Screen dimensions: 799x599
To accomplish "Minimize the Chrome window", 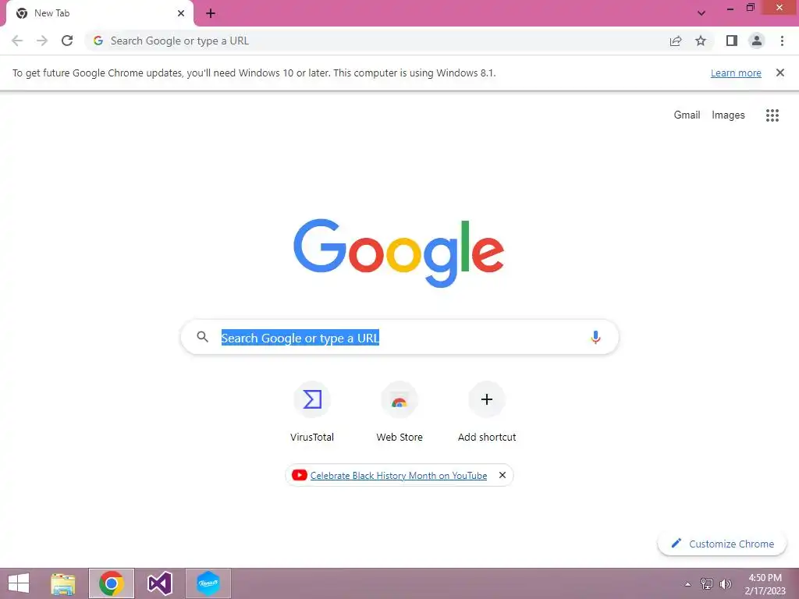I will [x=730, y=8].
